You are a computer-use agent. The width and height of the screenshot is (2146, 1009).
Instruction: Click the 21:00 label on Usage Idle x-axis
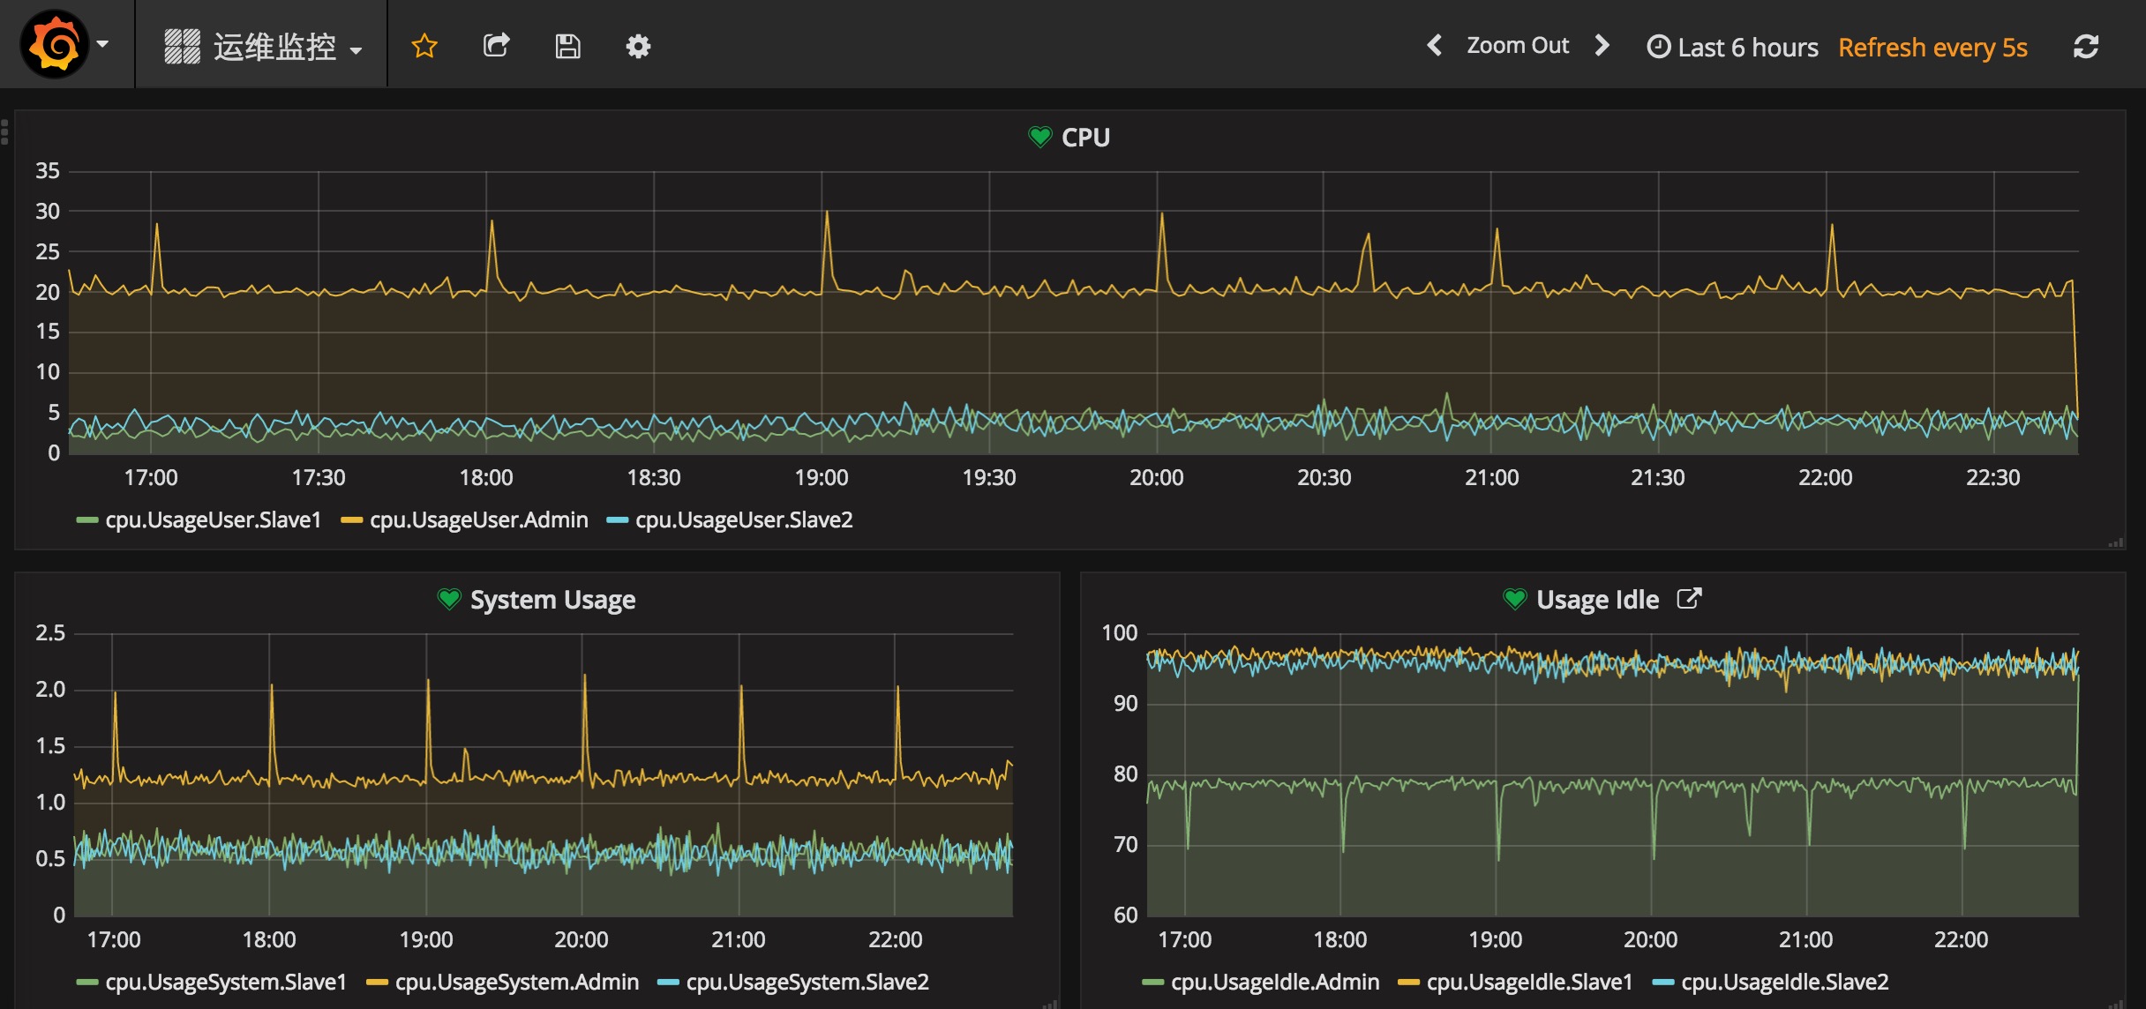coord(1805,940)
